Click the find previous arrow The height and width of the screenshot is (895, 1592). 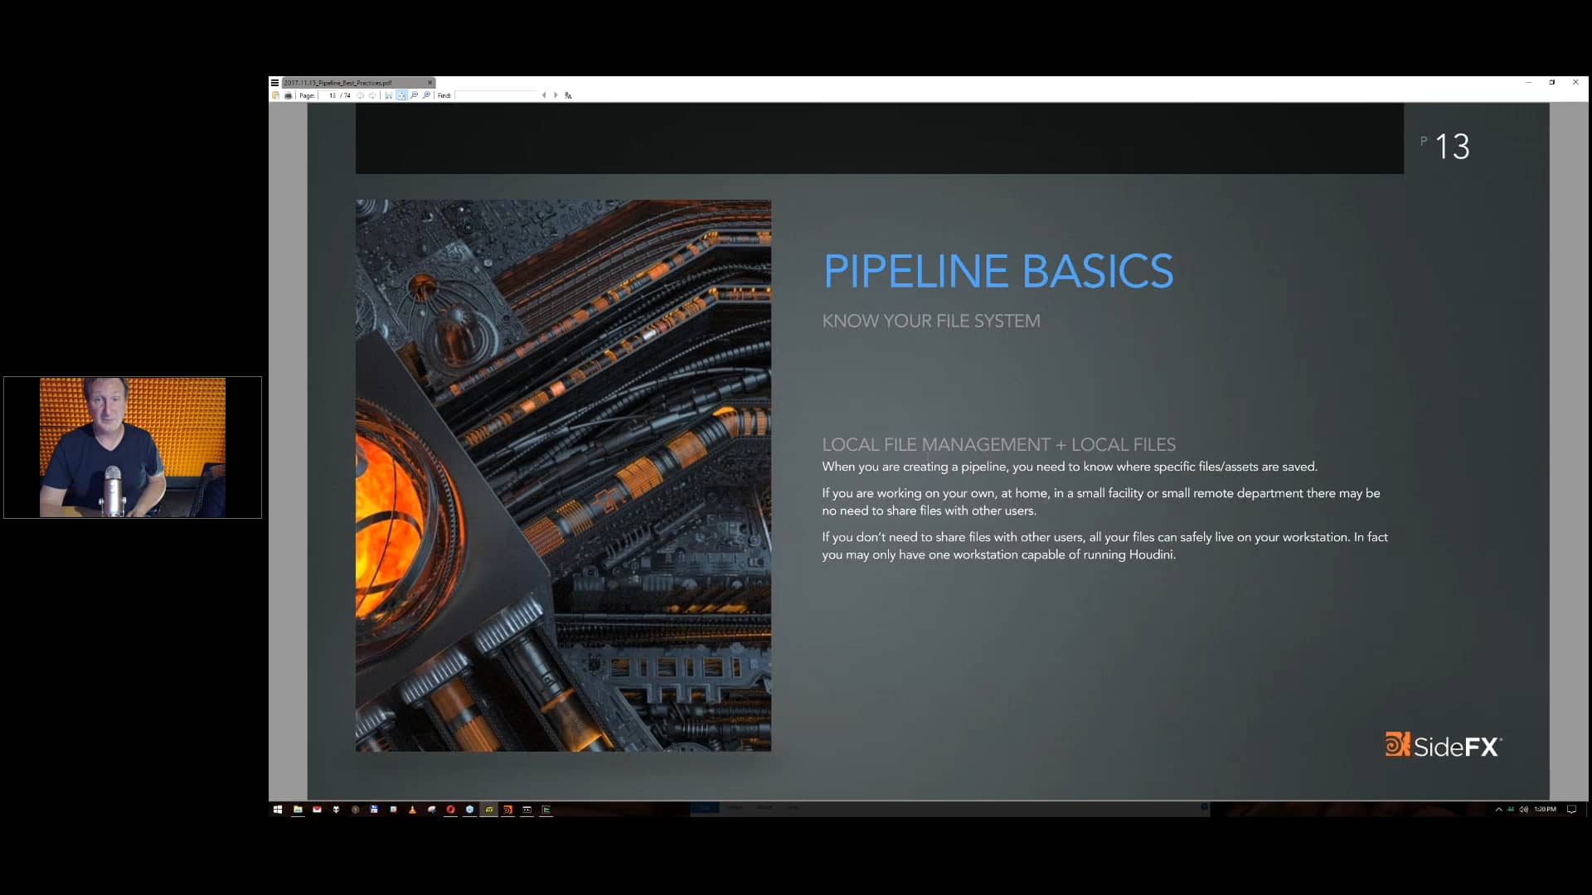[x=544, y=95]
